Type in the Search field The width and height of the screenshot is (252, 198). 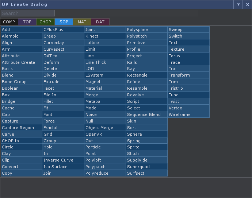28,13
